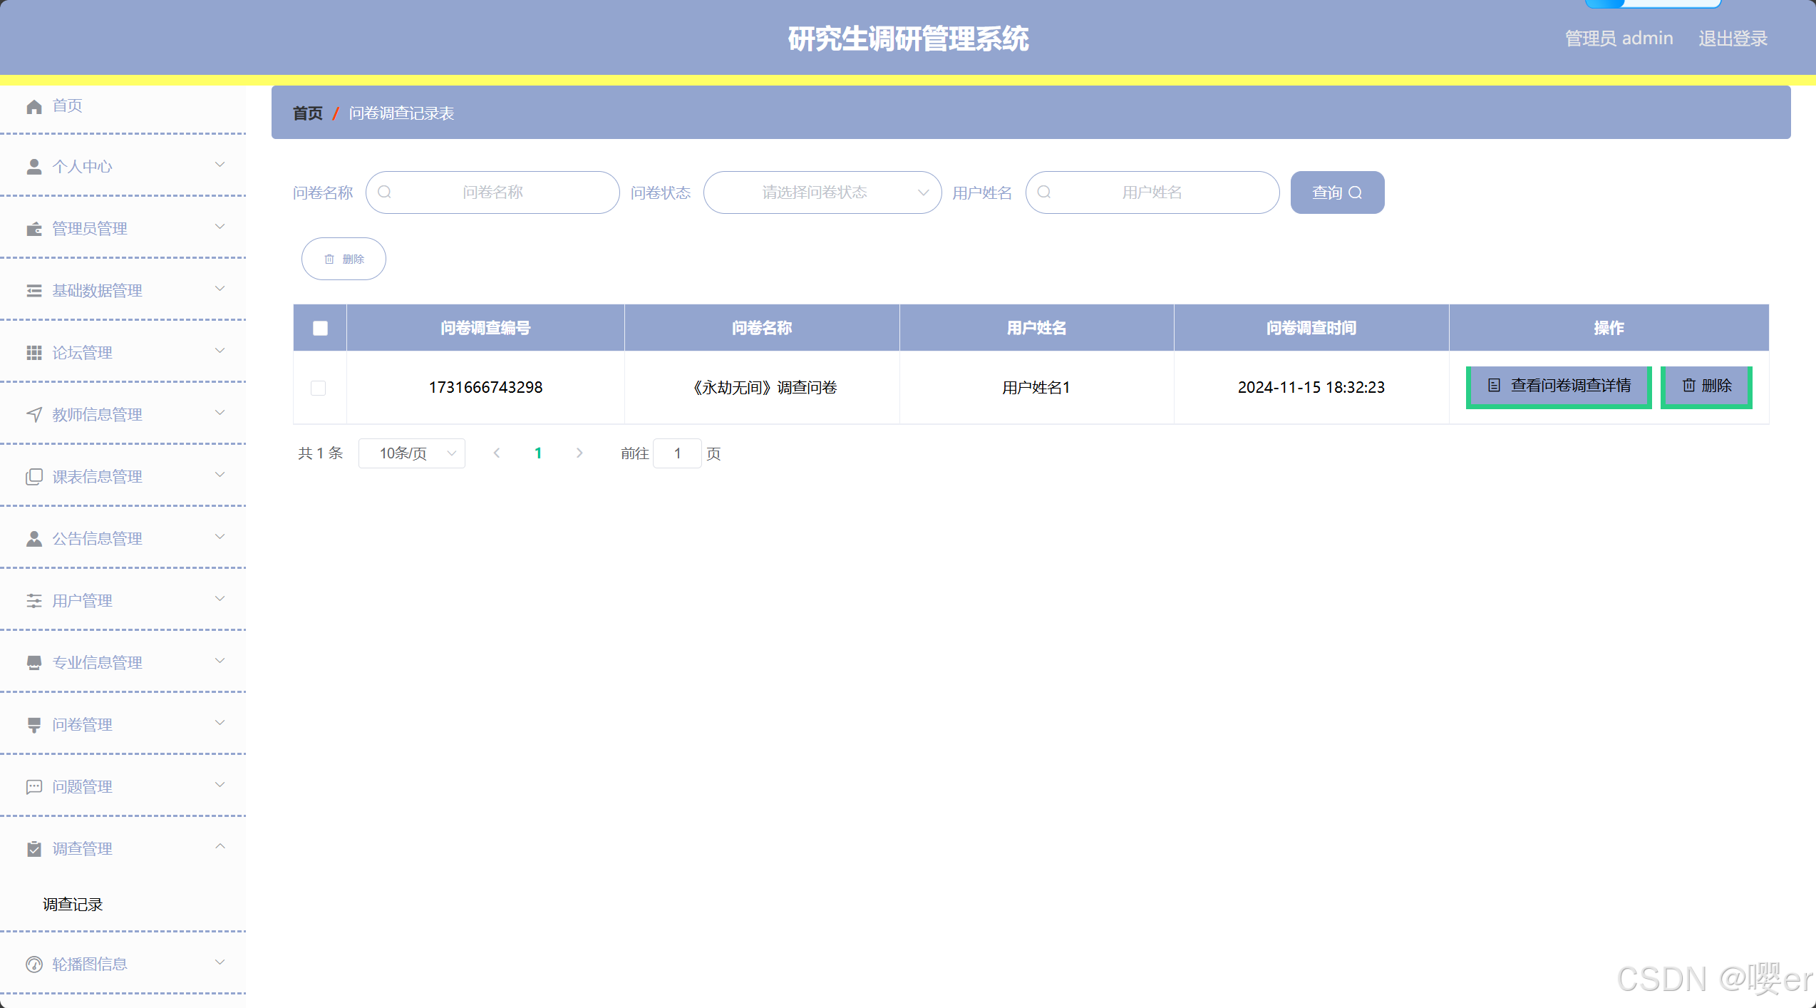The height and width of the screenshot is (1008, 1816).
Task: Open the 问卷状态 dropdown selector
Action: point(822,192)
